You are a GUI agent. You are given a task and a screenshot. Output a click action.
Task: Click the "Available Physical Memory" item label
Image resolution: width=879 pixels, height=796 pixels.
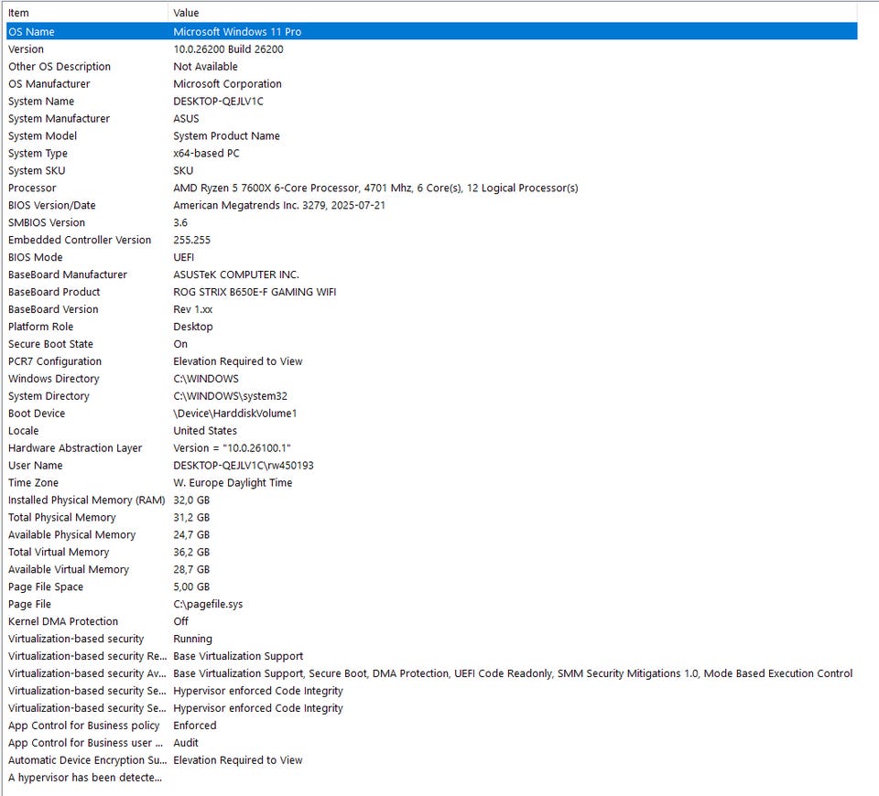coord(71,535)
